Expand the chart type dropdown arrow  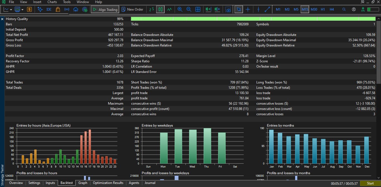point(11,9)
